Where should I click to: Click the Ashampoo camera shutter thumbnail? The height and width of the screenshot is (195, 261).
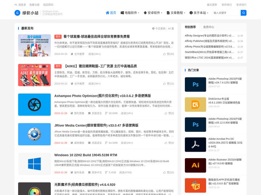click(34, 105)
